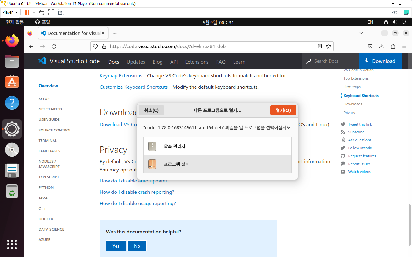List all tabs with the chevron

pos(361,33)
